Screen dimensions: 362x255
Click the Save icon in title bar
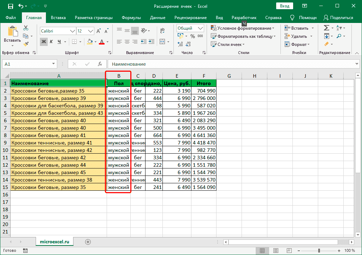click(x=10, y=6)
